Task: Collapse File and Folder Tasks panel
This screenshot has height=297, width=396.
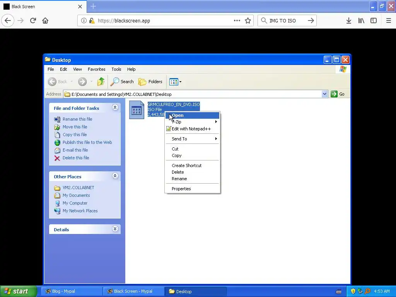Action: (x=115, y=108)
